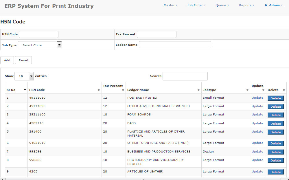Update the BUSINESS AND PRODUCTION SERVICES row
The height and width of the screenshot is (180, 289).
[x=257, y=152]
